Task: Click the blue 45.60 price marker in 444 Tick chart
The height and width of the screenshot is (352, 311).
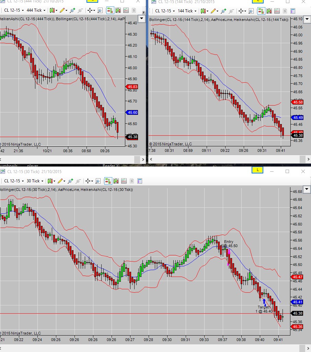Action: [132, 112]
